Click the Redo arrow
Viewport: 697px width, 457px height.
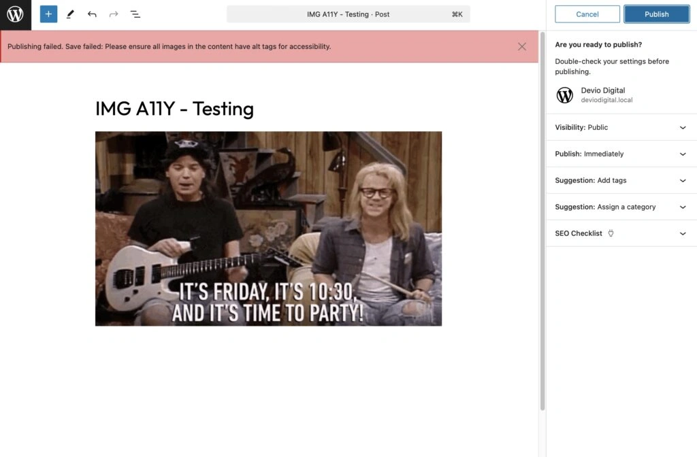(114, 14)
